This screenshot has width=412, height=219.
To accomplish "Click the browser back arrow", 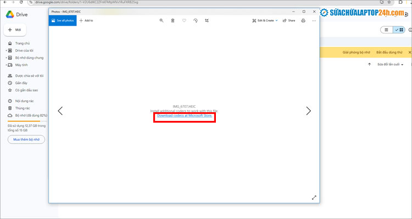I will tap(5, 2).
